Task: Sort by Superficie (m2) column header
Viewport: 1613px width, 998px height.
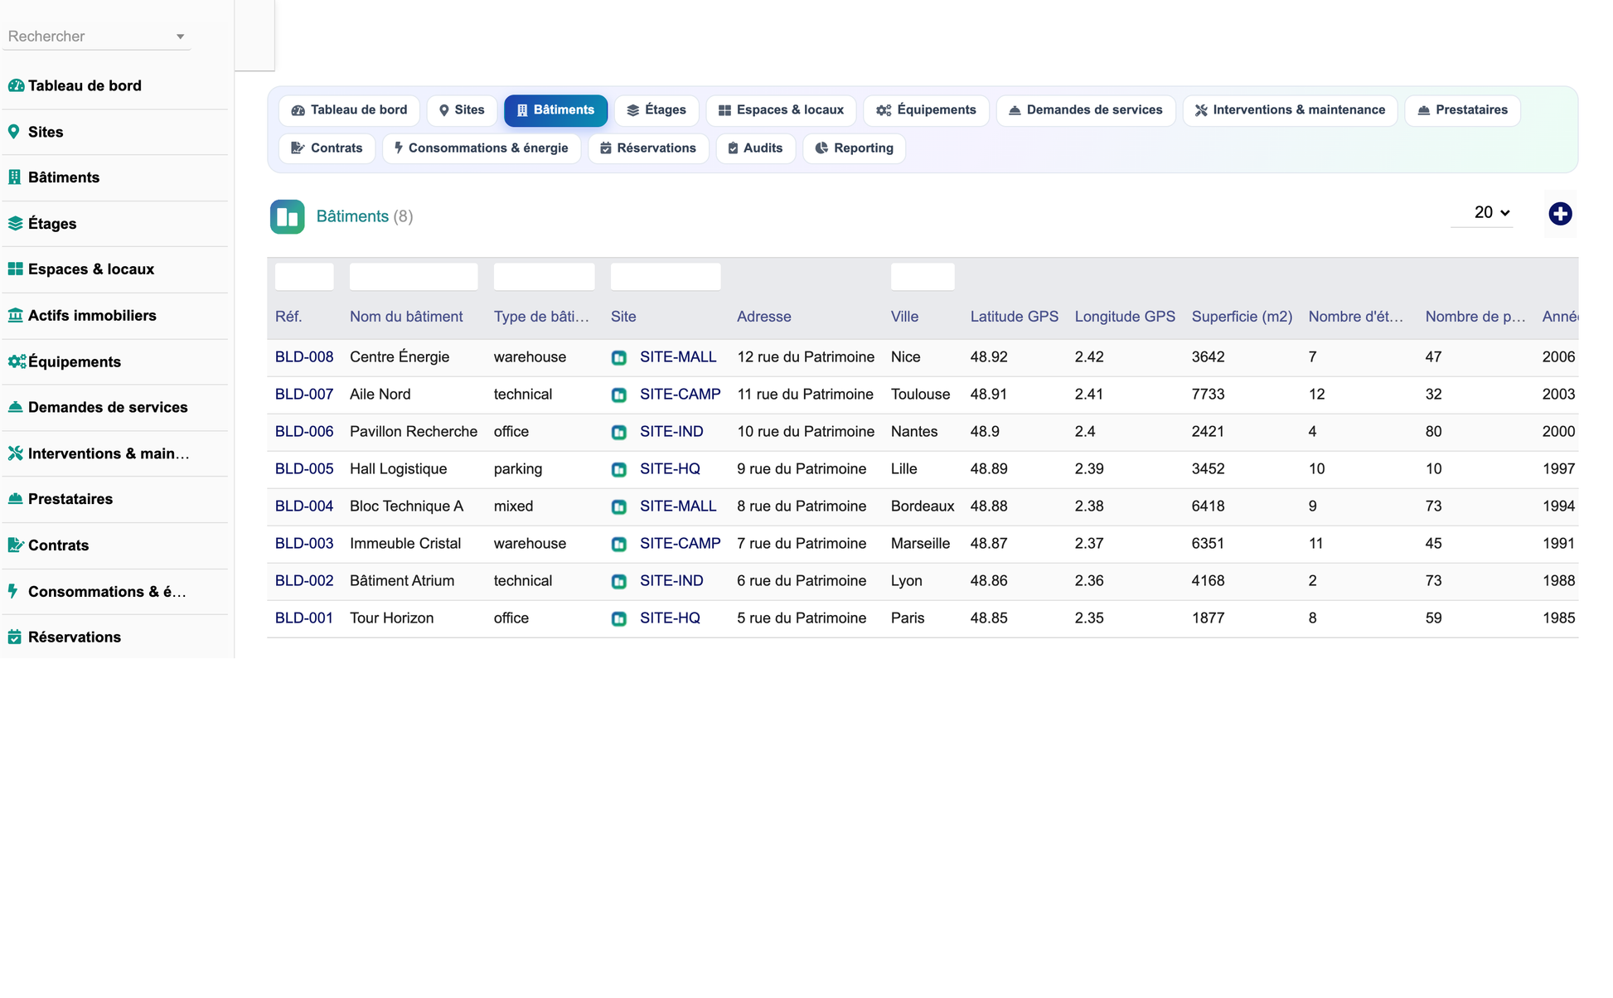Action: [x=1242, y=317]
